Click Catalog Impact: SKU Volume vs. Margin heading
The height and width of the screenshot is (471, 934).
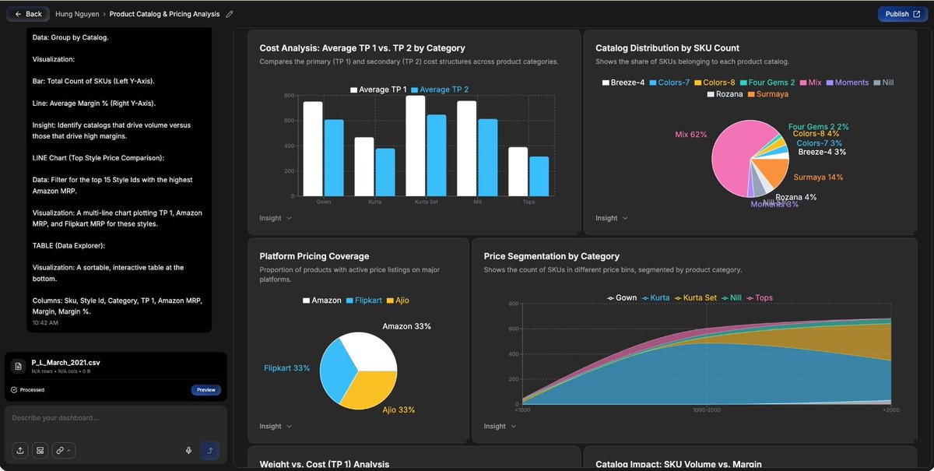(x=679, y=464)
